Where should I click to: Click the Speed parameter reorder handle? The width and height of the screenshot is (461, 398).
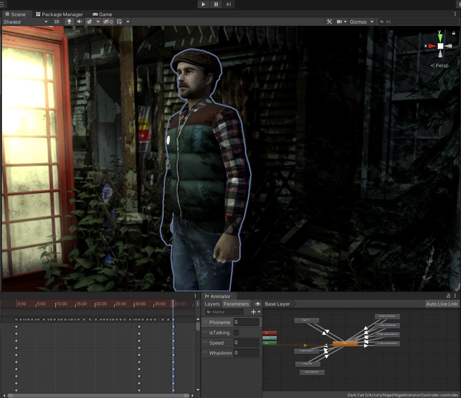point(205,343)
